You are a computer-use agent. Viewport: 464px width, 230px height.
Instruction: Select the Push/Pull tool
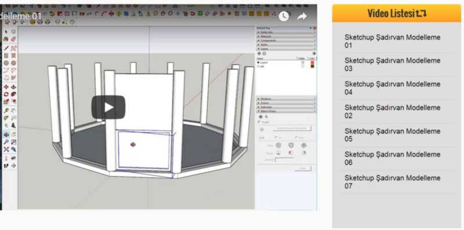tap(13, 87)
